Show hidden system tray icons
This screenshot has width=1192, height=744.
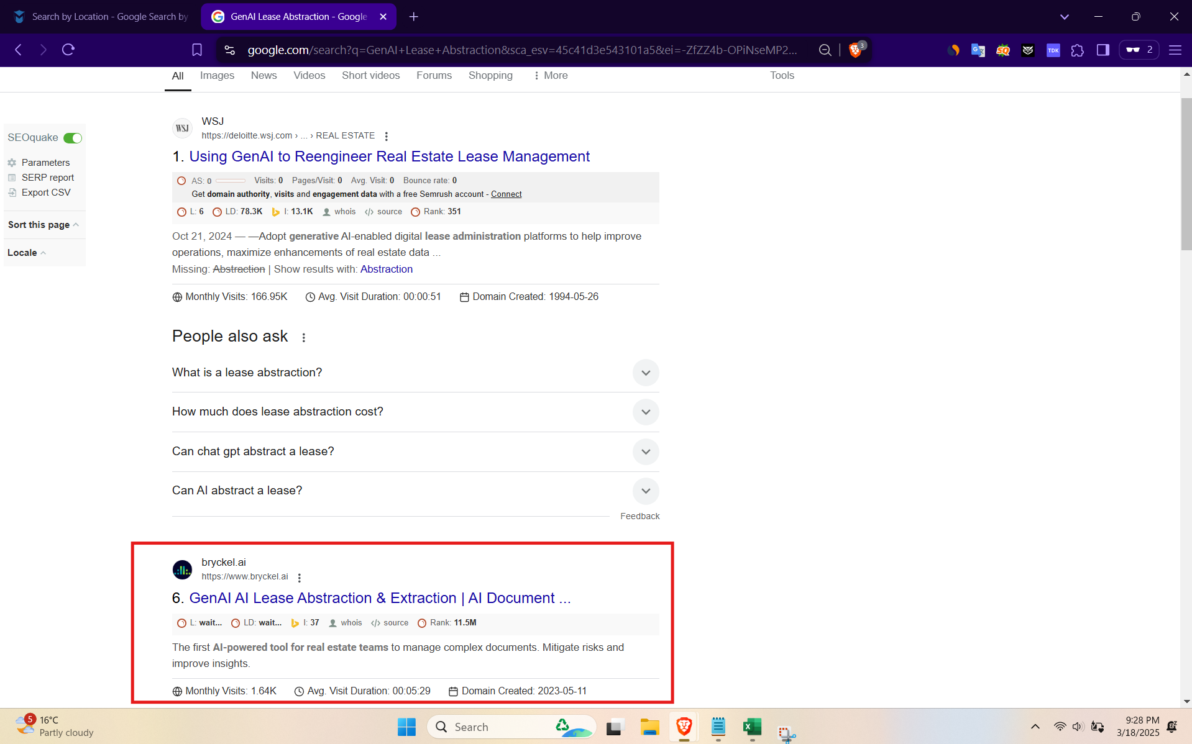[x=1035, y=727]
